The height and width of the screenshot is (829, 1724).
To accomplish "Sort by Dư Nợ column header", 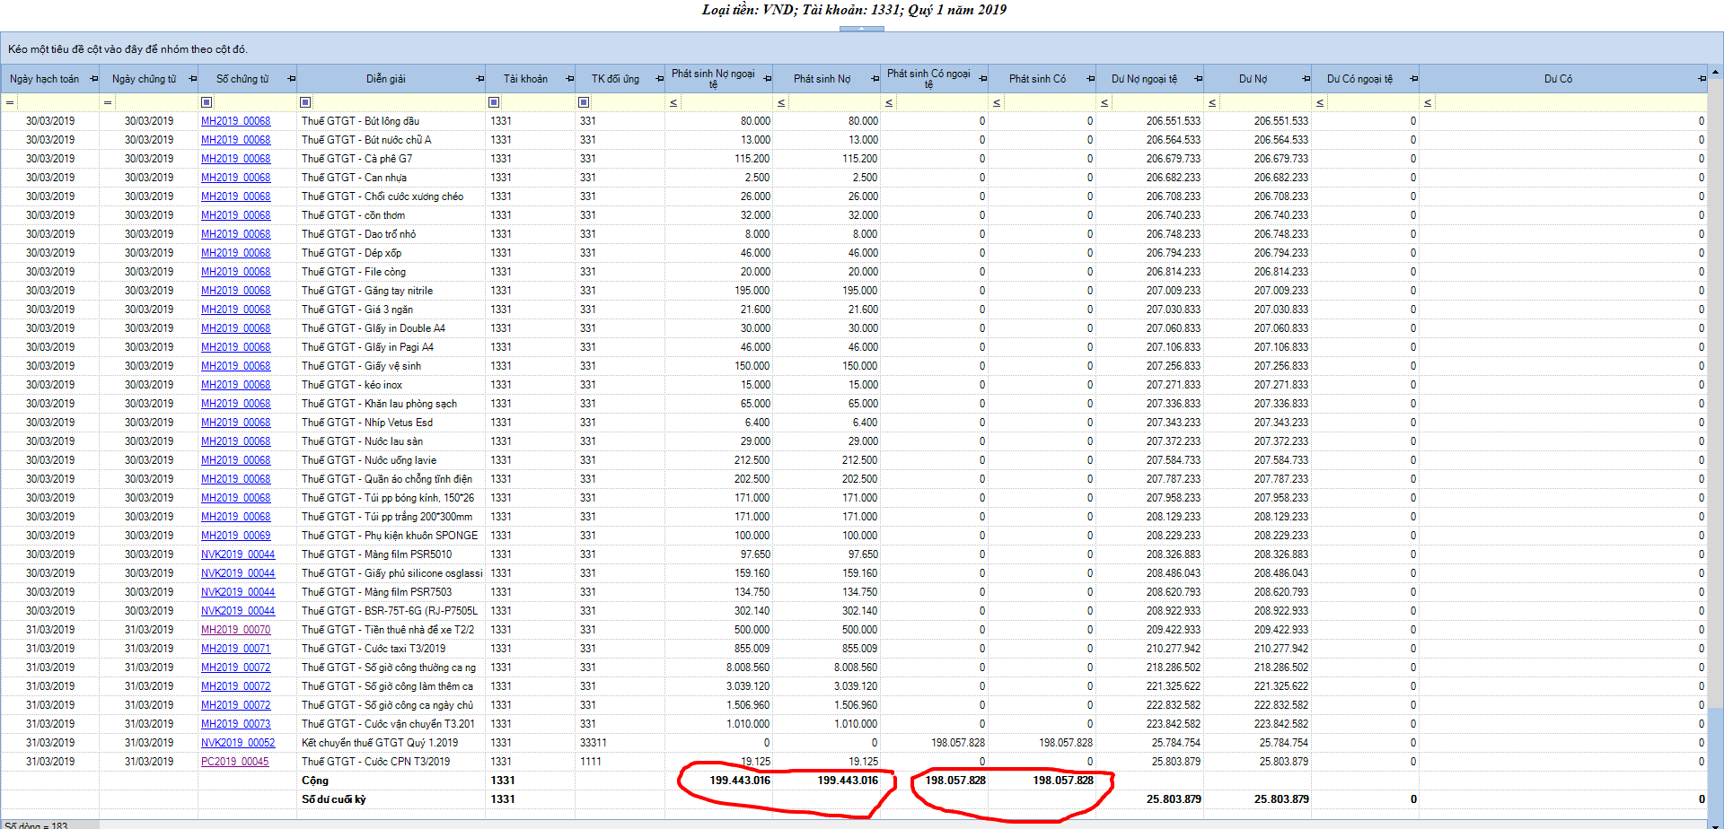I will (1253, 79).
